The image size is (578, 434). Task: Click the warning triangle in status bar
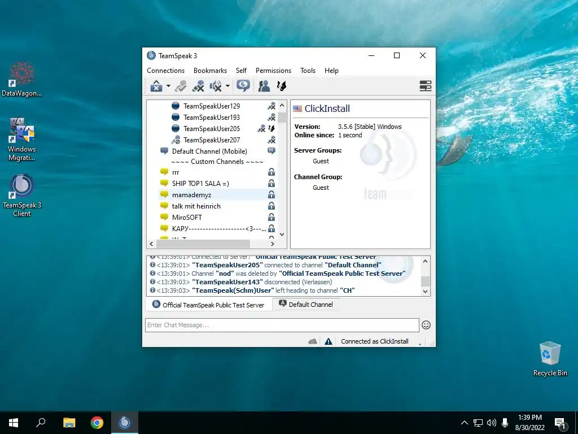(329, 341)
